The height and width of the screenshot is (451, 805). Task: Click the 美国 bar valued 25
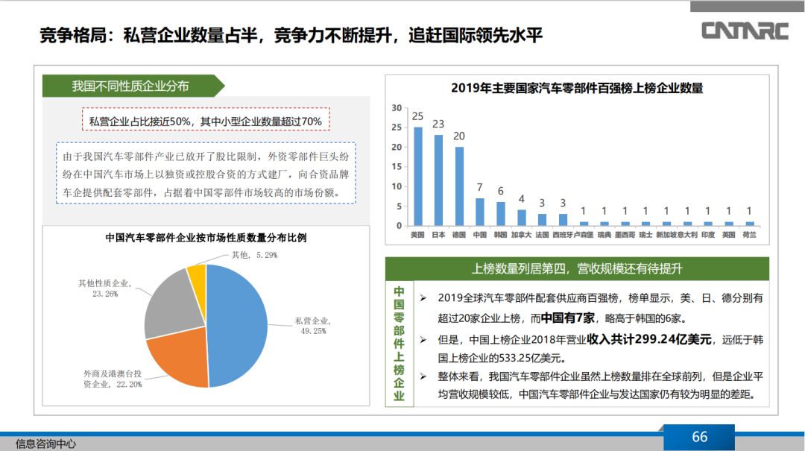tap(418, 176)
